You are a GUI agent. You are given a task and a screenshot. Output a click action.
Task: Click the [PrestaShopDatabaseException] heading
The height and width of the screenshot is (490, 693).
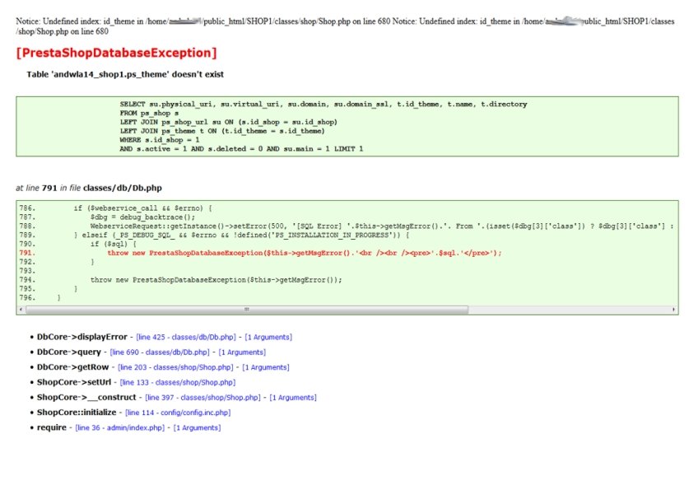(x=116, y=53)
